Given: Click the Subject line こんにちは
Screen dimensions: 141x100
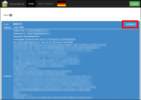Looking at the screenshot, I should coord(19,27).
